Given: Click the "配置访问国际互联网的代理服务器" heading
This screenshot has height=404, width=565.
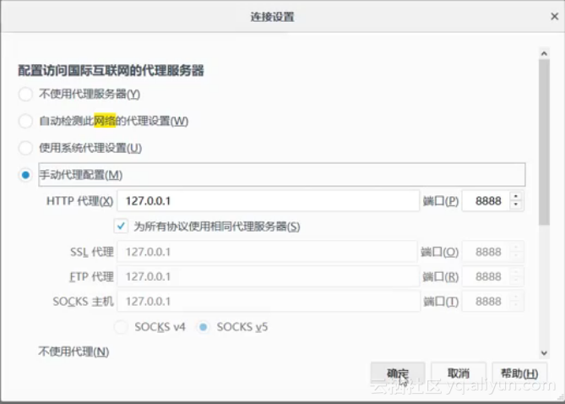Looking at the screenshot, I should pyautogui.click(x=111, y=70).
